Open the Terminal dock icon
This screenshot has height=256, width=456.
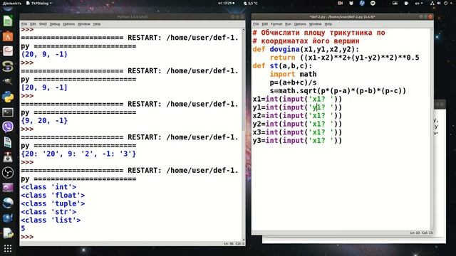pos(8,112)
